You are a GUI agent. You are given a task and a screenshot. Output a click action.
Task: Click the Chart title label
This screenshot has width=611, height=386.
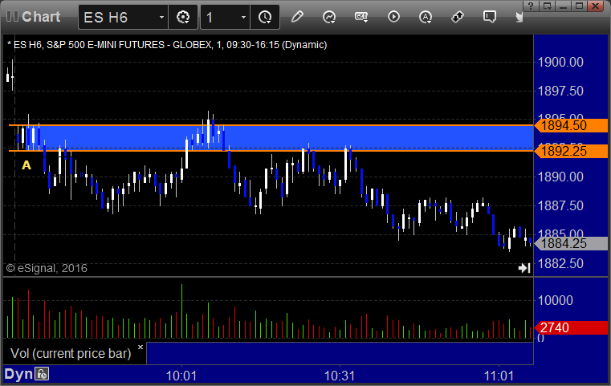41,17
